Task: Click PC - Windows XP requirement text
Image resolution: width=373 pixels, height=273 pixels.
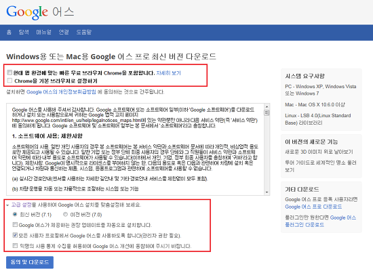Action: tap(321, 90)
